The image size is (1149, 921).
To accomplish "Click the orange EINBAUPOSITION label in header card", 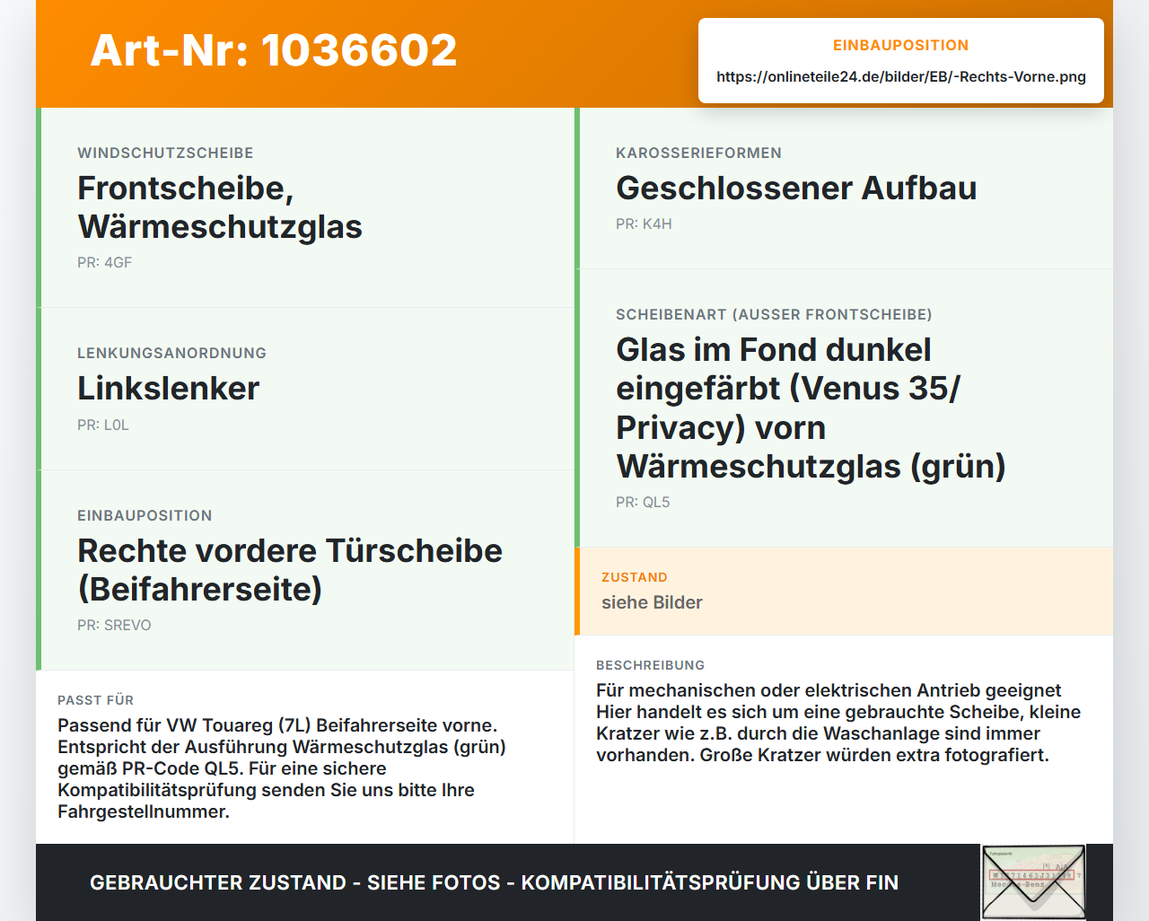I will (901, 45).
